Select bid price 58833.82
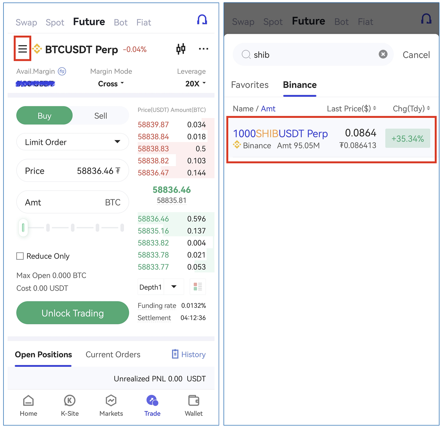This screenshot has width=442, height=429. click(x=153, y=243)
